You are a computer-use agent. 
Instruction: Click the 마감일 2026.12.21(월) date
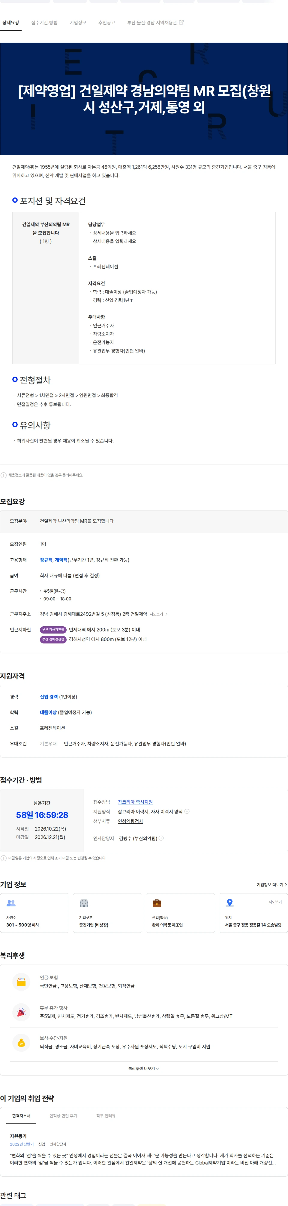coord(50,837)
